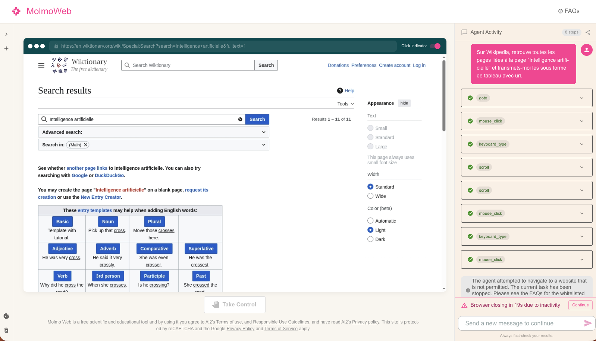
Task: Open the cookie settings icon
Action: click(x=6, y=316)
